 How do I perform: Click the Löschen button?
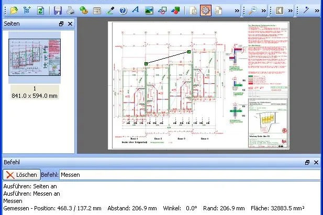coord(21,175)
